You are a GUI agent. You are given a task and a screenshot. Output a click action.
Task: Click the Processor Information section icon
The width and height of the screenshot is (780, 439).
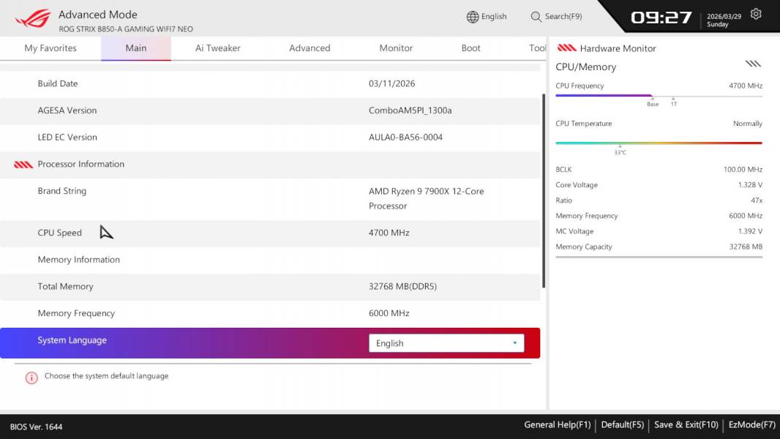(x=23, y=164)
